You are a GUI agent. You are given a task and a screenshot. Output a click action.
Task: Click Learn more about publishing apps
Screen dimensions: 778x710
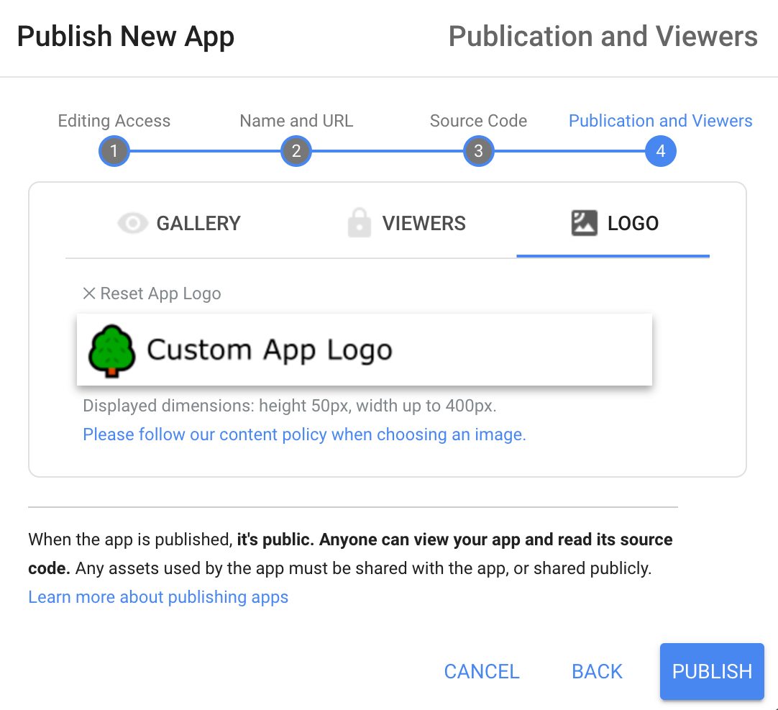click(158, 596)
